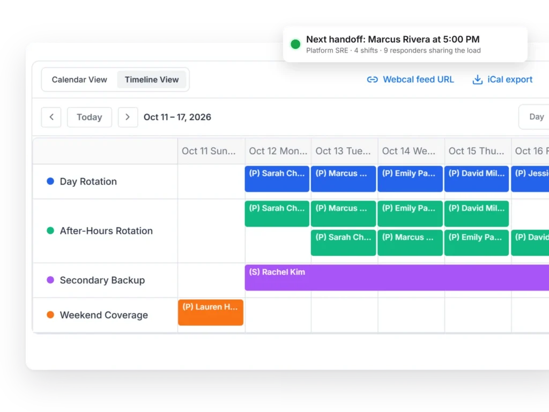Image resolution: width=549 pixels, height=412 pixels.
Task: Open Oct 16 green David After-Hours shift
Action: (530, 243)
